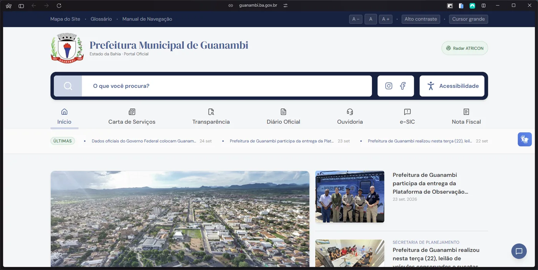This screenshot has height=270, width=538.
Task: Open site settings icon beside the URL
Action: click(x=286, y=5)
